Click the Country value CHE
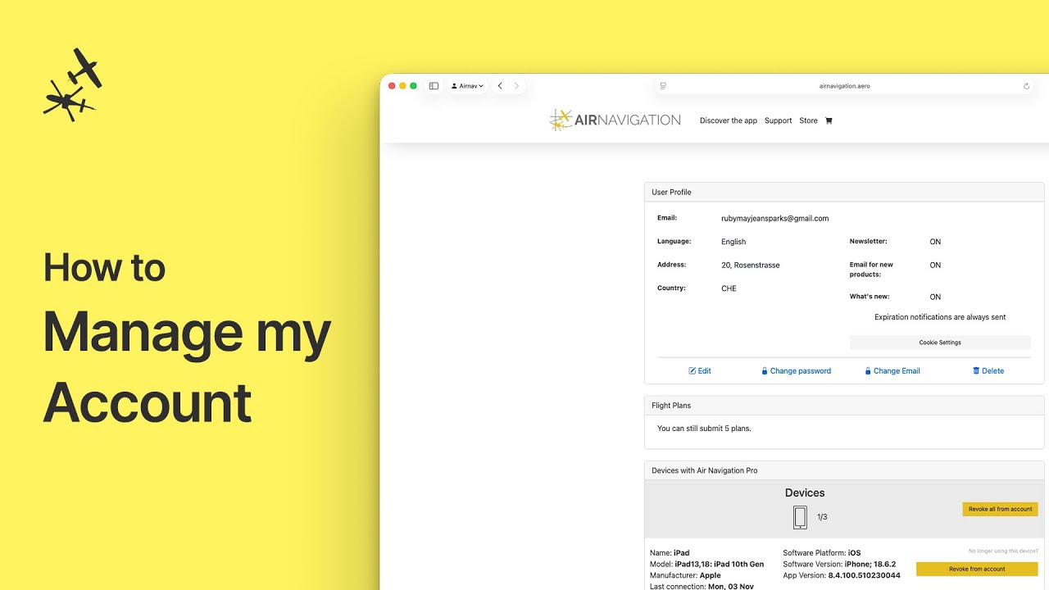 coord(729,288)
